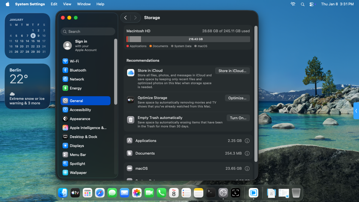Image resolution: width=359 pixels, height=202 pixels.
Task: Click the info icon next to Applications
Action: tap(247, 141)
